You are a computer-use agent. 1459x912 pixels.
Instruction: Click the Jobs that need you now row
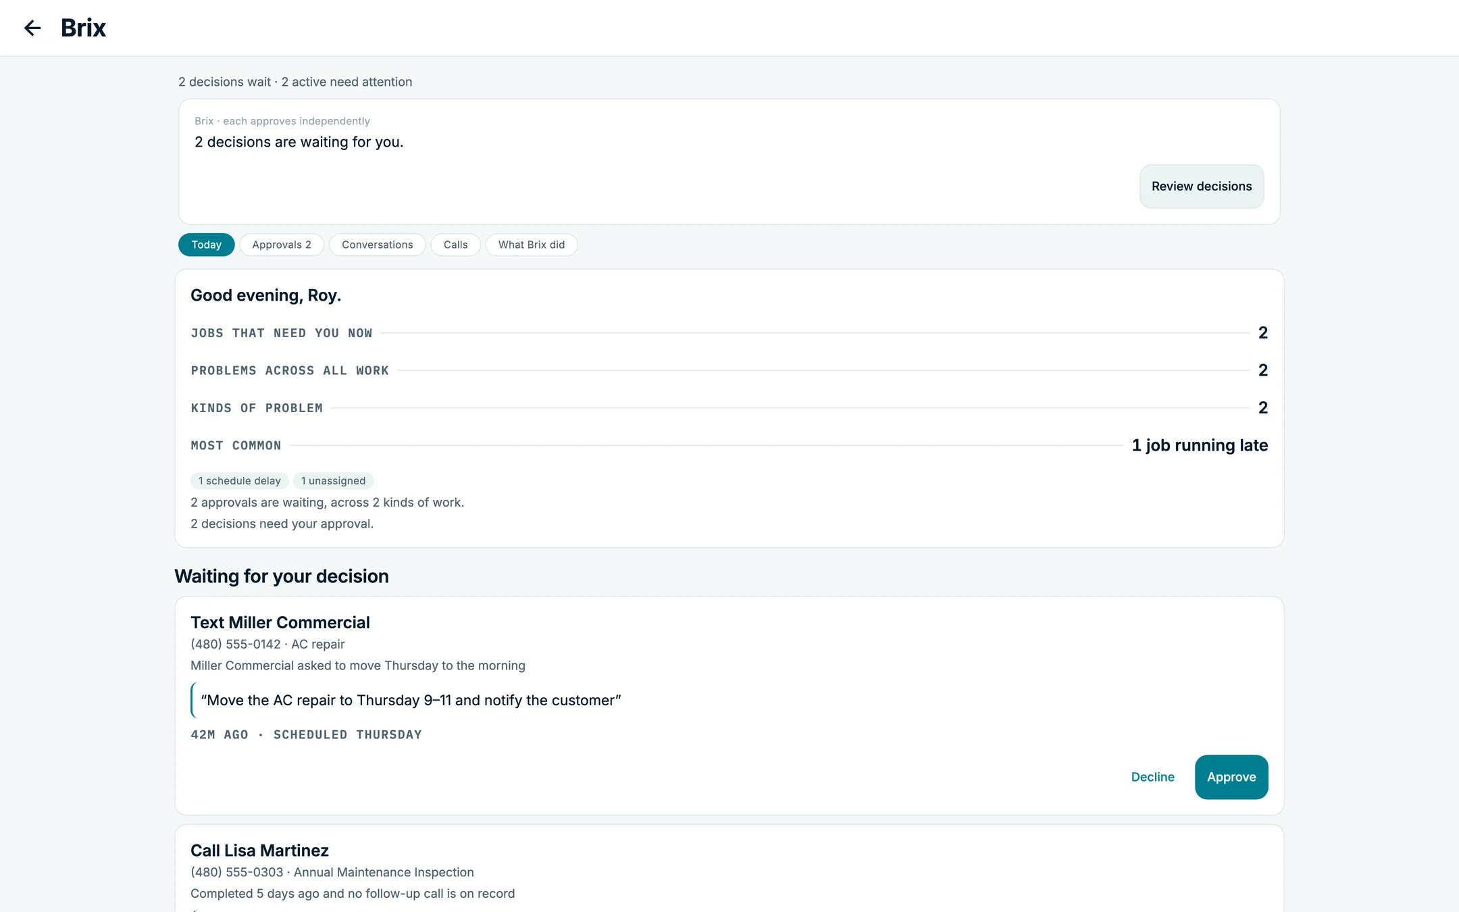point(729,333)
